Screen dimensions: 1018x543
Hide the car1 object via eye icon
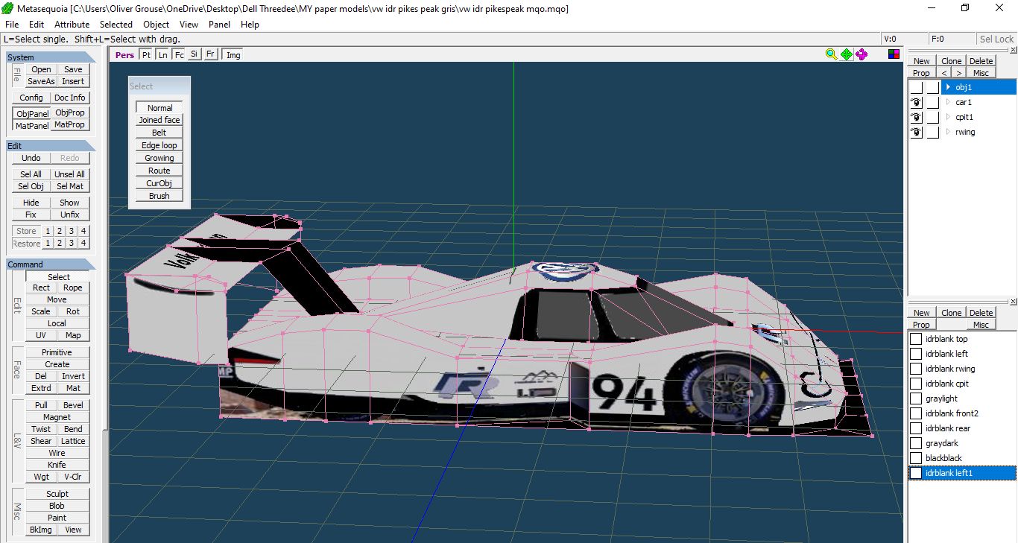point(916,103)
